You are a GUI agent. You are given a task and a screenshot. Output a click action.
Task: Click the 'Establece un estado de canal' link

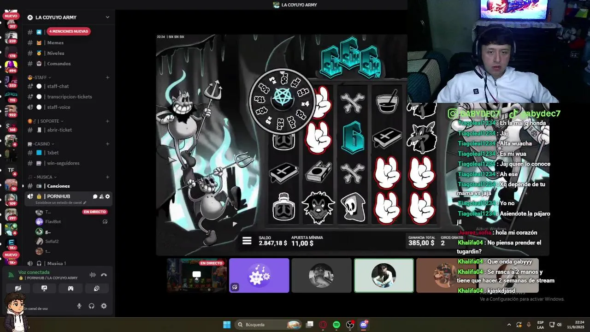pos(59,202)
